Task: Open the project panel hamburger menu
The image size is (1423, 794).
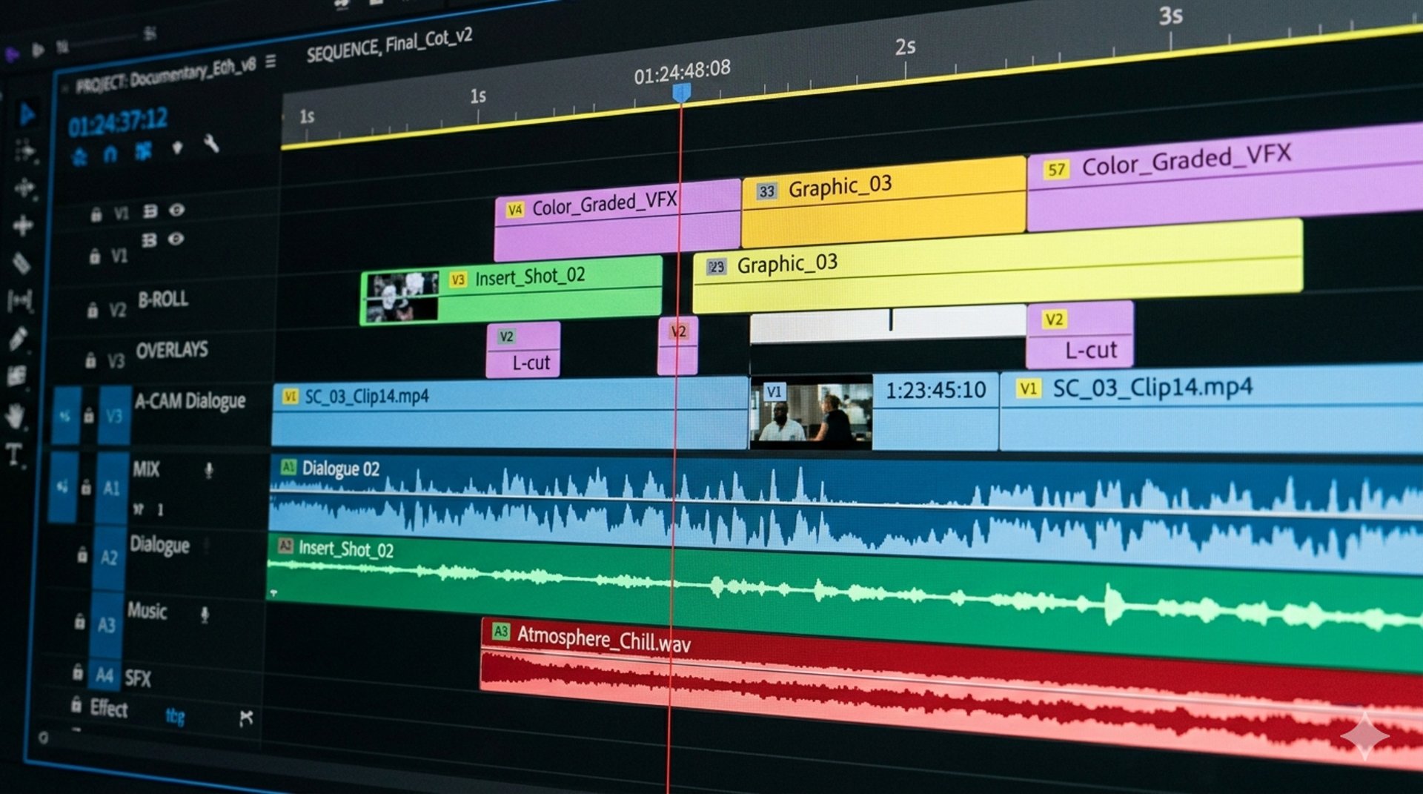Action: (x=271, y=61)
